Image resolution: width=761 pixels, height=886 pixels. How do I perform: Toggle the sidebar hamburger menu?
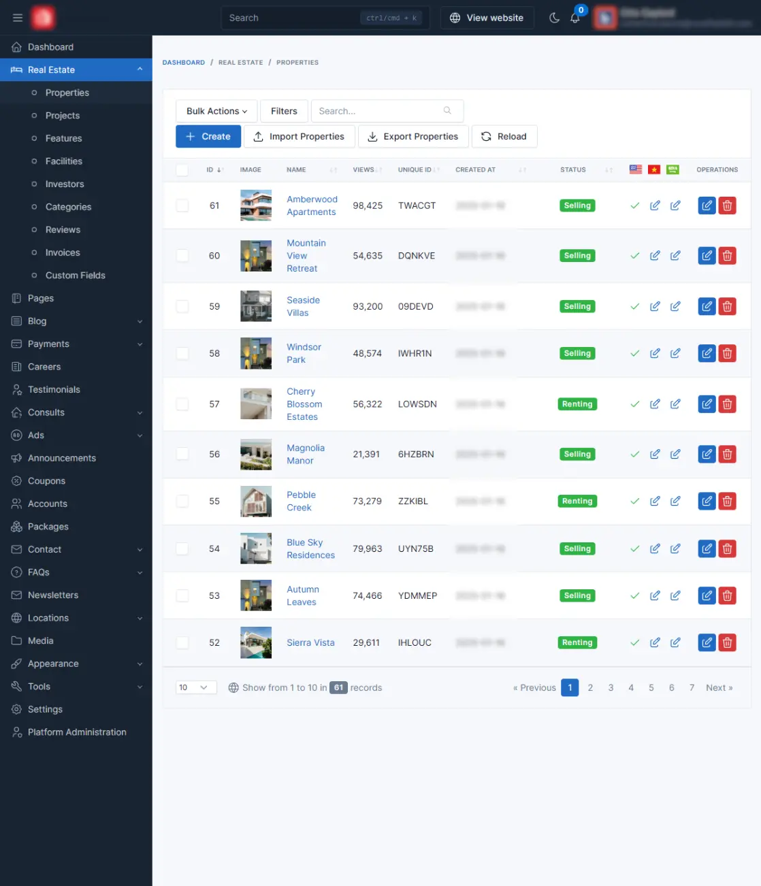[x=18, y=18]
